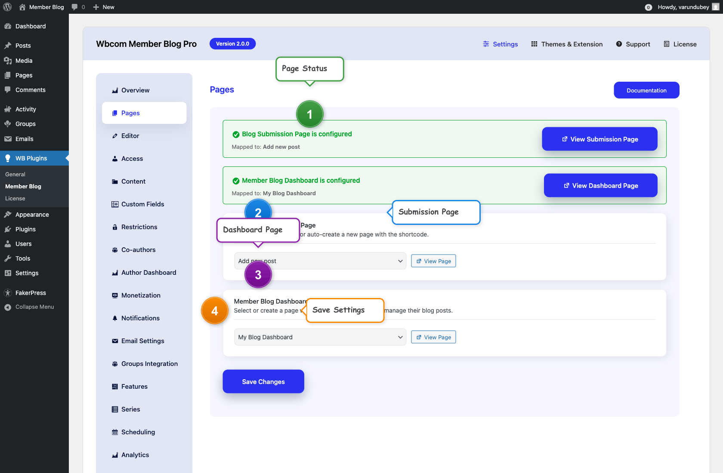The image size is (723, 473).
Task: Select the Monetization icon
Action: 114,295
